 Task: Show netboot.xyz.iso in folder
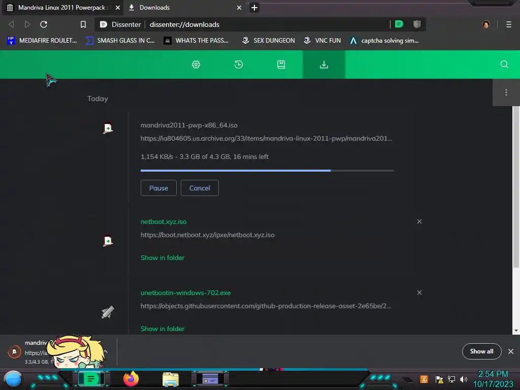pos(162,257)
